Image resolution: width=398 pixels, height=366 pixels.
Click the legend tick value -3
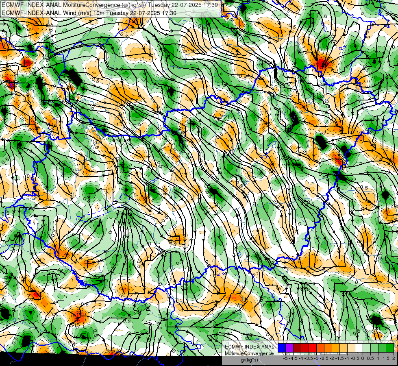(317, 358)
